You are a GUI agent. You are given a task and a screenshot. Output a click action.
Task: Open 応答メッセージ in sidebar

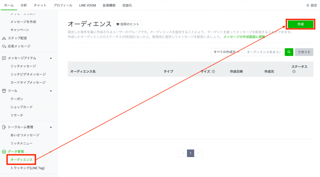19,46
